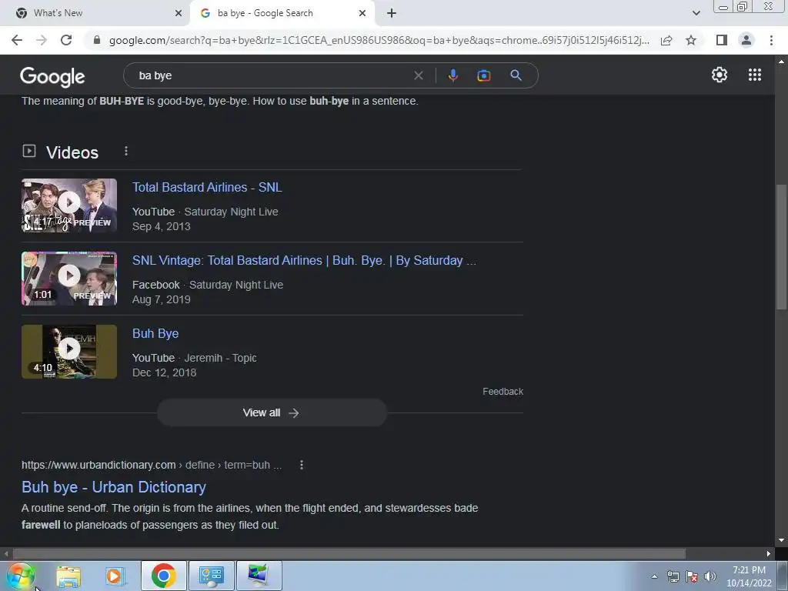Viewport: 788px width, 591px height.
Task: Play the Total Bastard Airlines thumbnail
Action: coord(69,205)
